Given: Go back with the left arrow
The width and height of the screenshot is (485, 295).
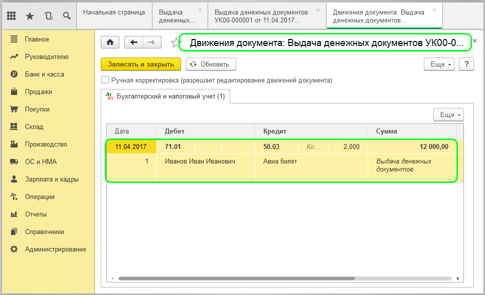Looking at the screenshot, I should 133,42.
